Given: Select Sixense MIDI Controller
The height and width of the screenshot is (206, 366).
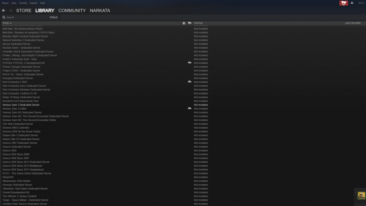Looking at the screenshot, I should [16, 128].
